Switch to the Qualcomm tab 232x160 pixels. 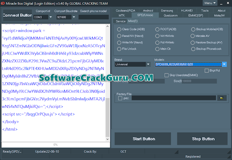[x=170, y=15]
